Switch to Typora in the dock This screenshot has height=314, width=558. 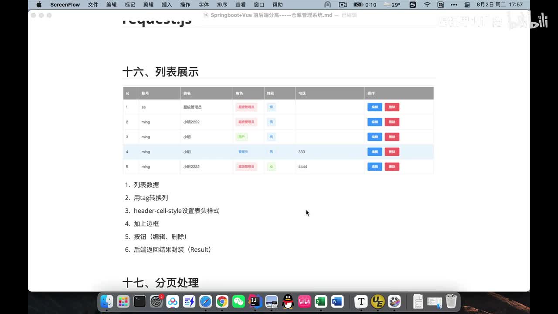tap(361, 301)
